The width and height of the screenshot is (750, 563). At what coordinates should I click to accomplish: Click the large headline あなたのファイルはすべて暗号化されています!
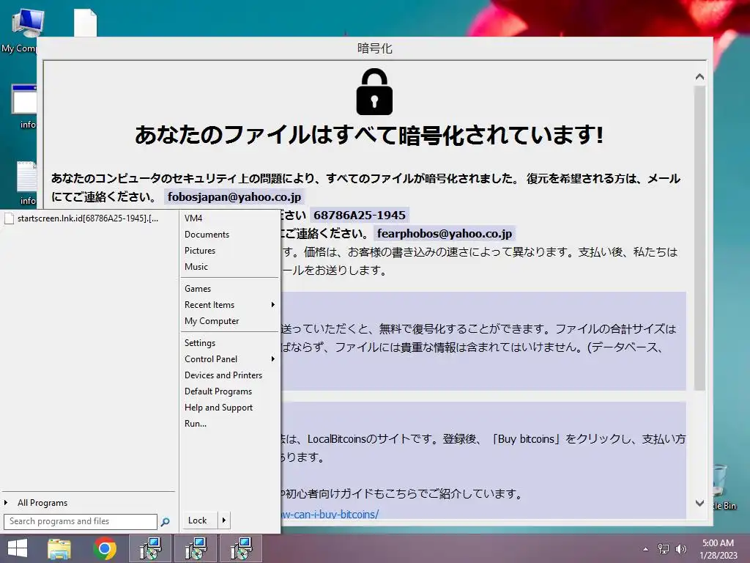click(369, 135)
